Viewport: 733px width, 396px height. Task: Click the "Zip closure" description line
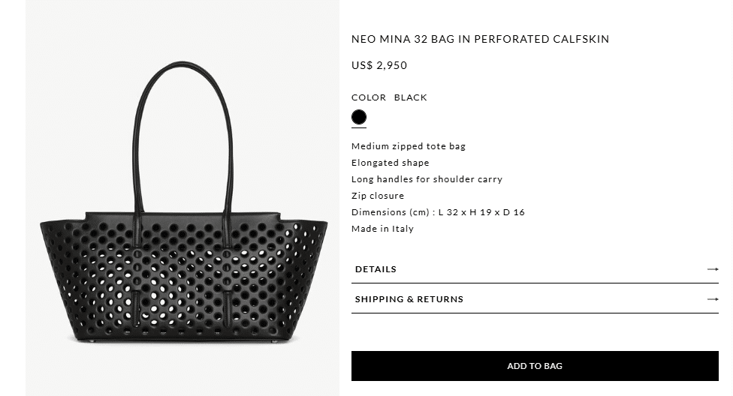point(378,196)
